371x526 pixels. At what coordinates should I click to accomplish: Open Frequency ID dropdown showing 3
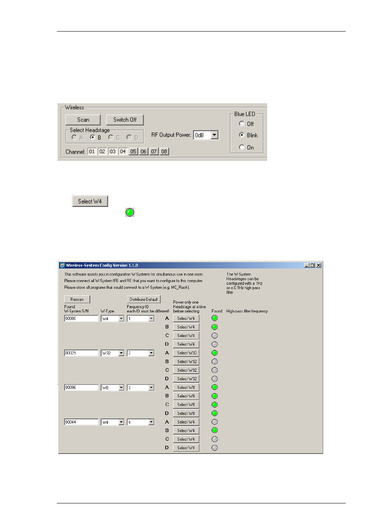[x=151, y=388]
